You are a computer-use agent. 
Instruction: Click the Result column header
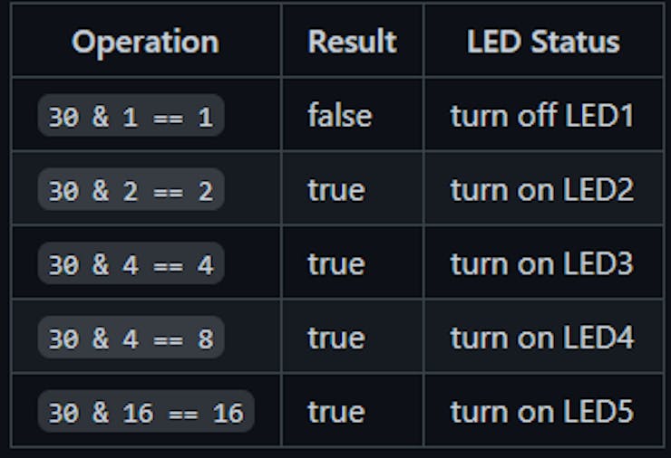click(352, 42)
